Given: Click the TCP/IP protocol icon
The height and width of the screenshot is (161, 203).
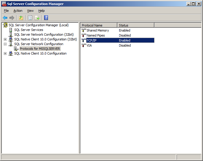Looking at the screenshot, I should 84,40.
